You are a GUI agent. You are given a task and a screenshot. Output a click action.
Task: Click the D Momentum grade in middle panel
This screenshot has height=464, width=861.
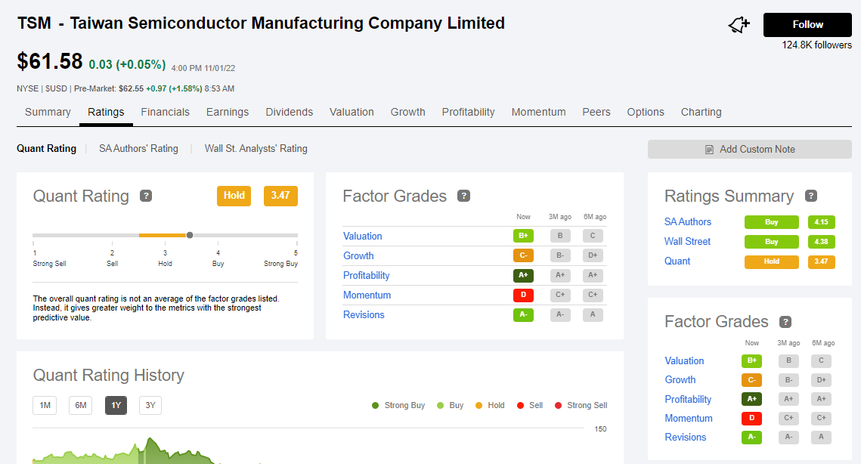(x=523, y=295)
